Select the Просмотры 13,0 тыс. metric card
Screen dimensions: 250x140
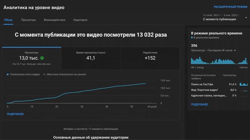coord(32,58)
